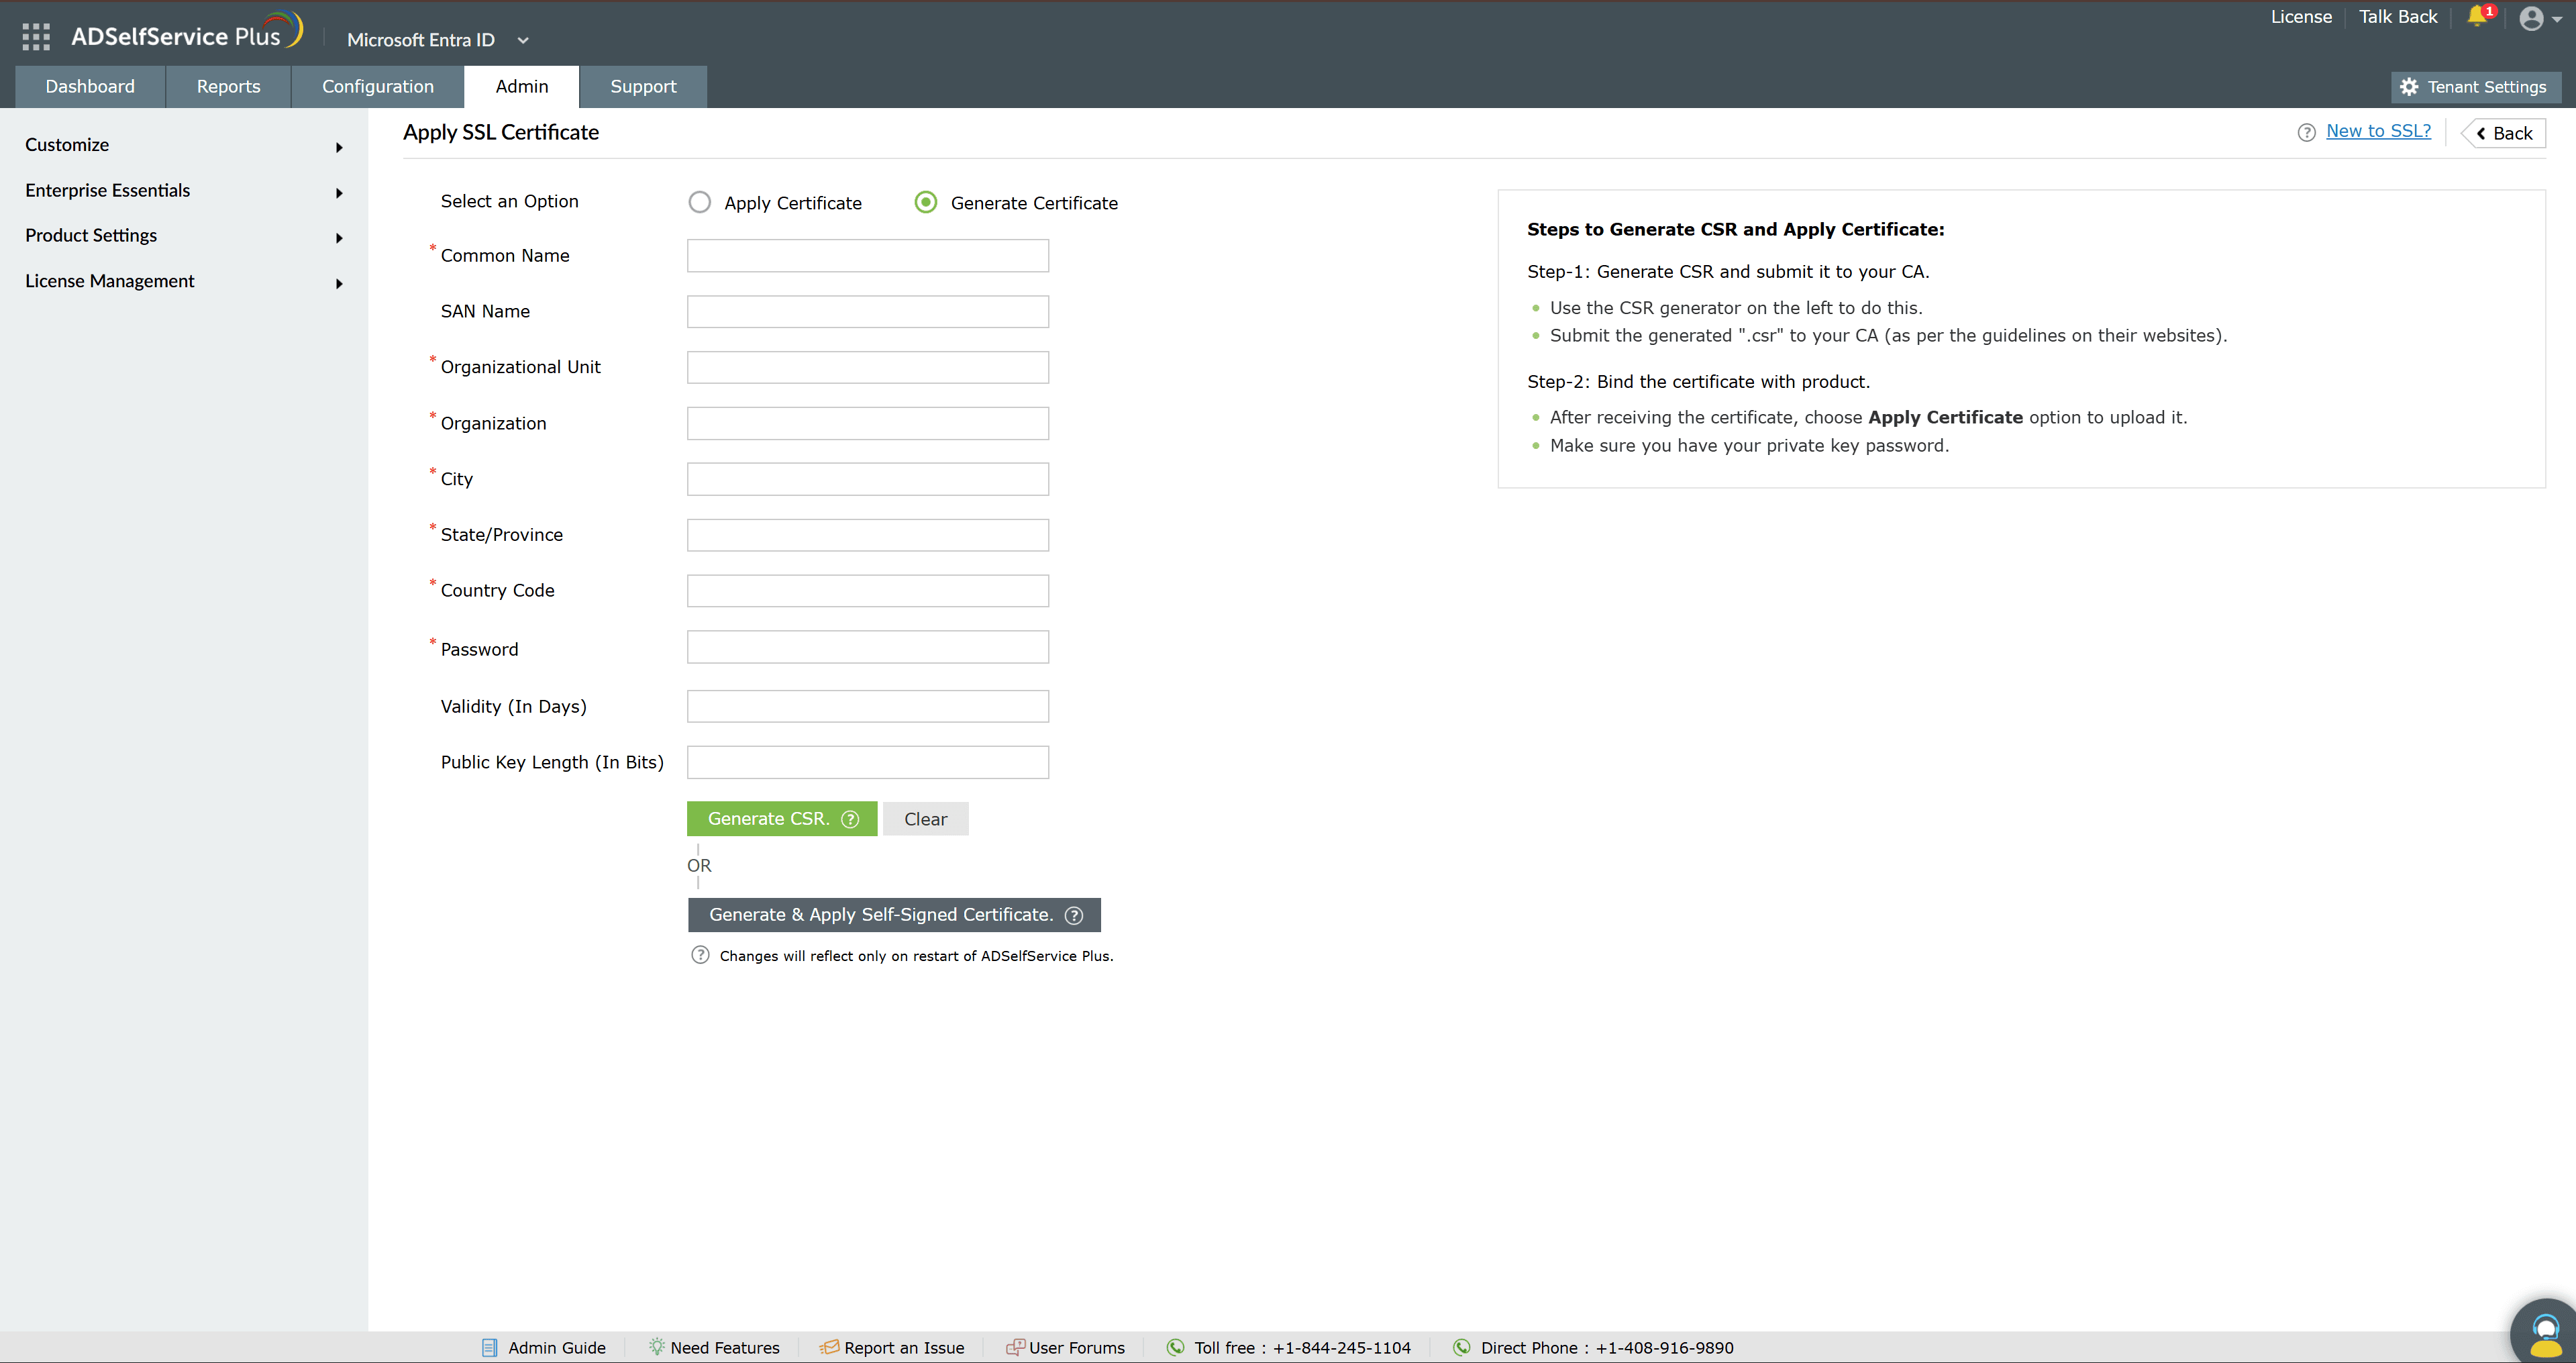Image resolution: width=2576 pixels, height=1363 pixels.
Task: Click the Admin Guide document icon
Action: 490,1347
